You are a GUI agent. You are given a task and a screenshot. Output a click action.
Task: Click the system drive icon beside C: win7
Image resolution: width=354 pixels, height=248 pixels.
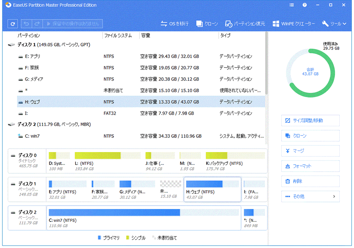tap(20, 136)
